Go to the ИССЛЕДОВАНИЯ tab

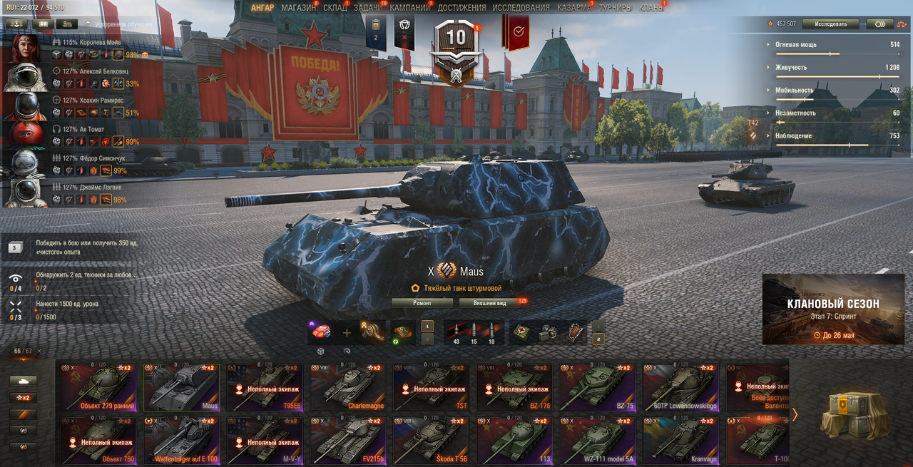(x=521, y=8)
